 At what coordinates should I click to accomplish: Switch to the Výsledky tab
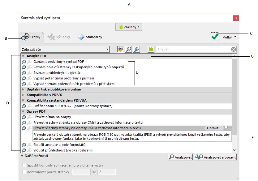tap(59, 37)
